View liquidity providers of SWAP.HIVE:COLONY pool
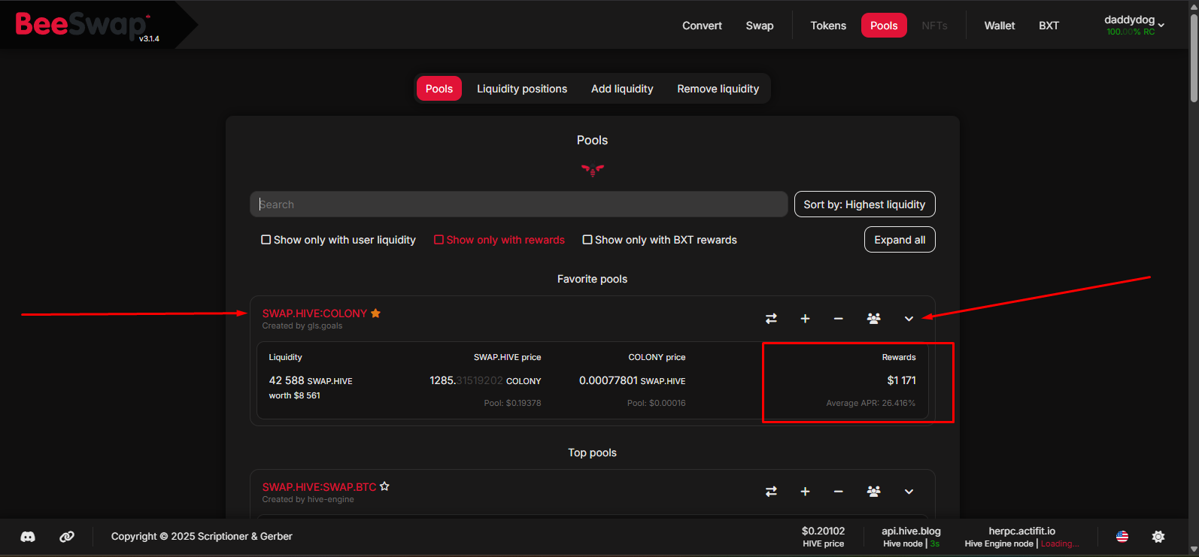 click(873, 319)
